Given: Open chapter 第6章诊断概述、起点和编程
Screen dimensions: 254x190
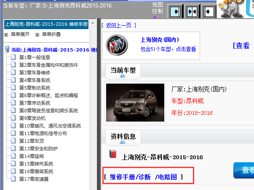Looking at the screenshot, I should point(48,95).
